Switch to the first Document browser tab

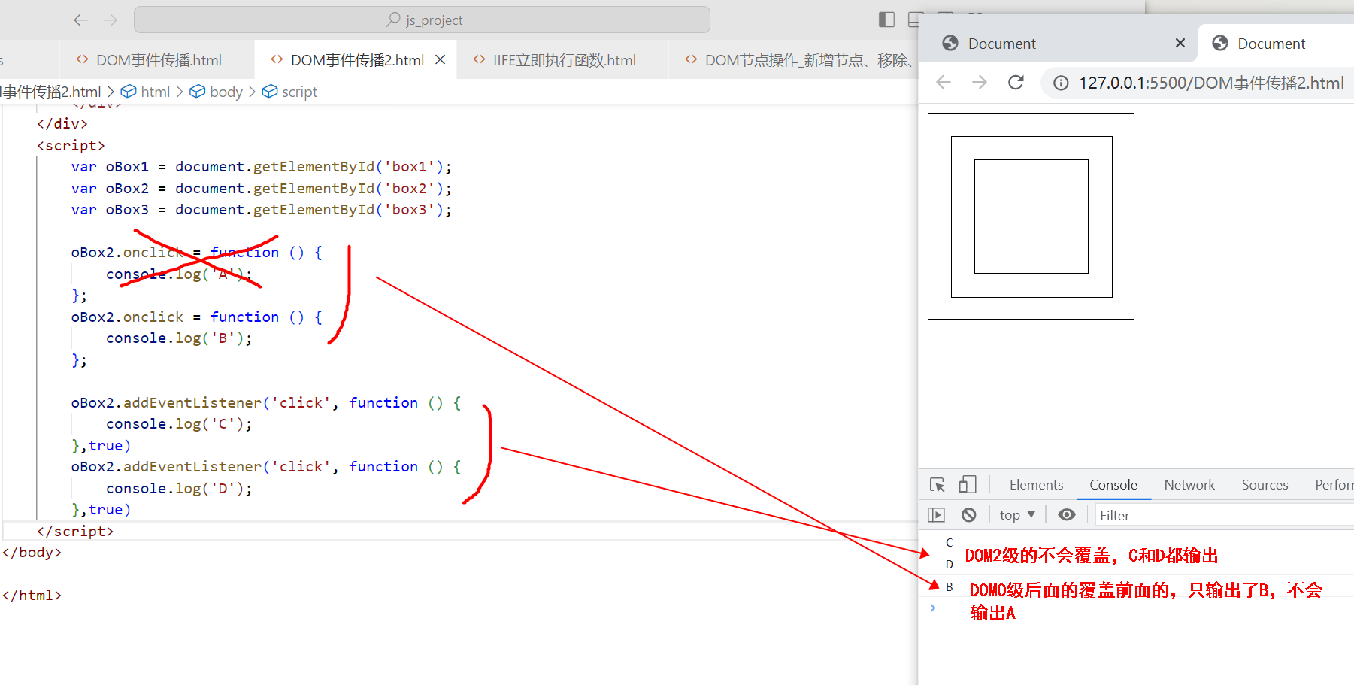[1057, 43]
